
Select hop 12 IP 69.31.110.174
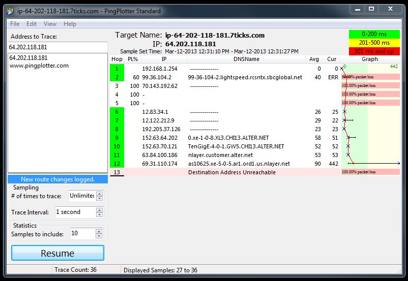click(160, 164)
